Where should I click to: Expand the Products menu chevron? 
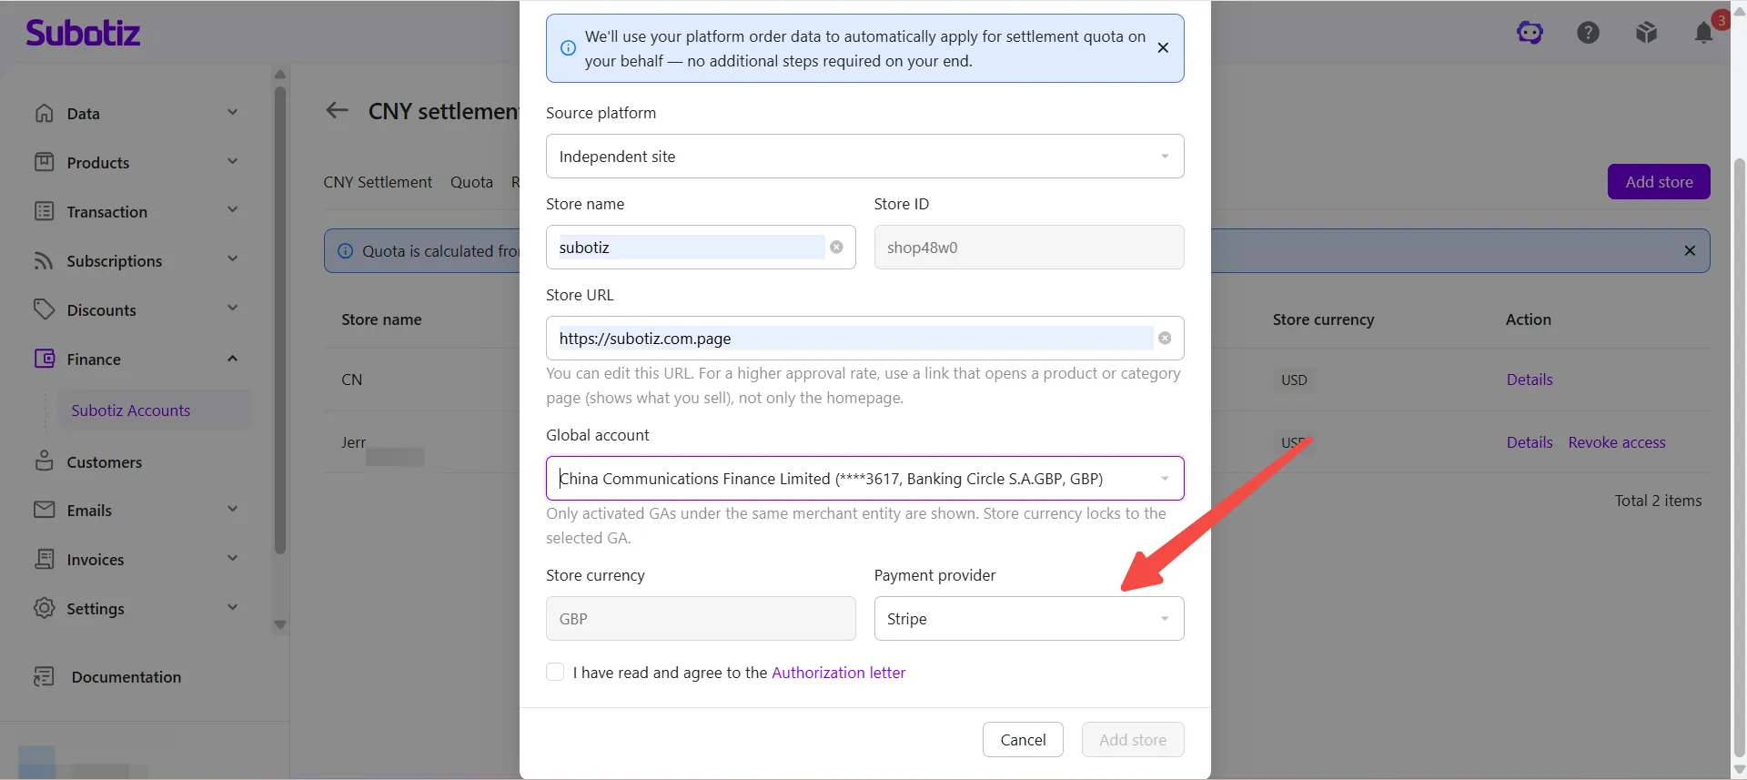(x=232, y=162)
